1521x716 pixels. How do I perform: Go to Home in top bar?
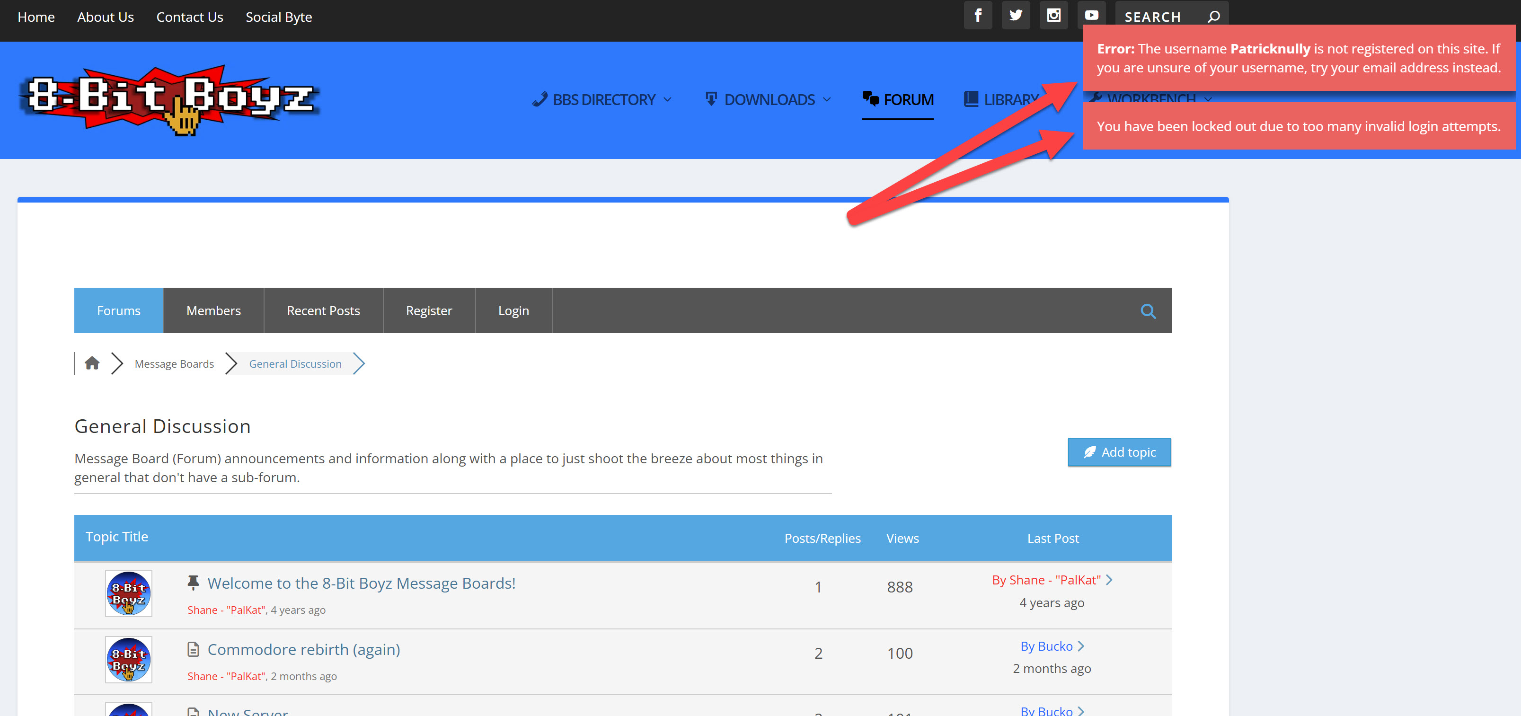(x=36, y=17)
